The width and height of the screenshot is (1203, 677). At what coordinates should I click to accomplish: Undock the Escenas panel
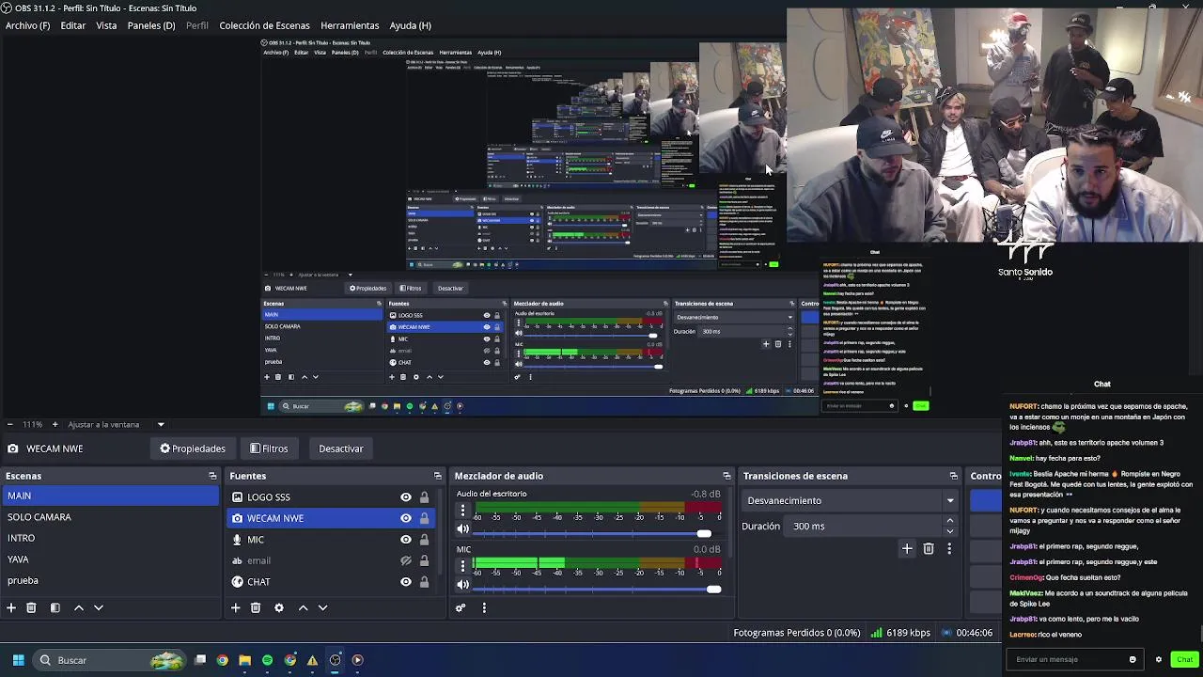[x=212, y=476]
